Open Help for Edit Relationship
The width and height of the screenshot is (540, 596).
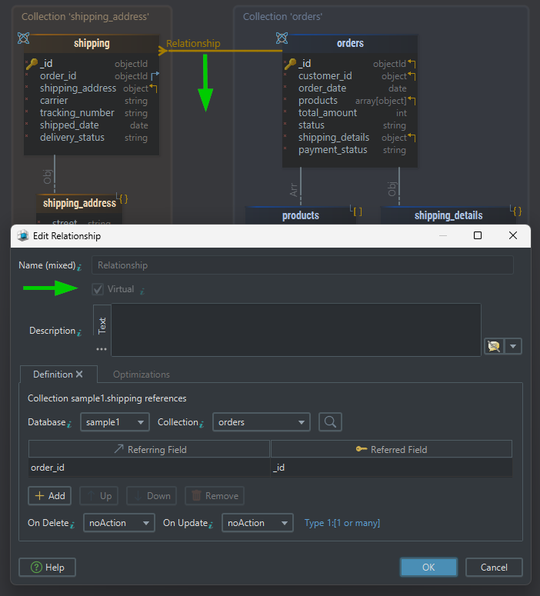click(47, 567)
